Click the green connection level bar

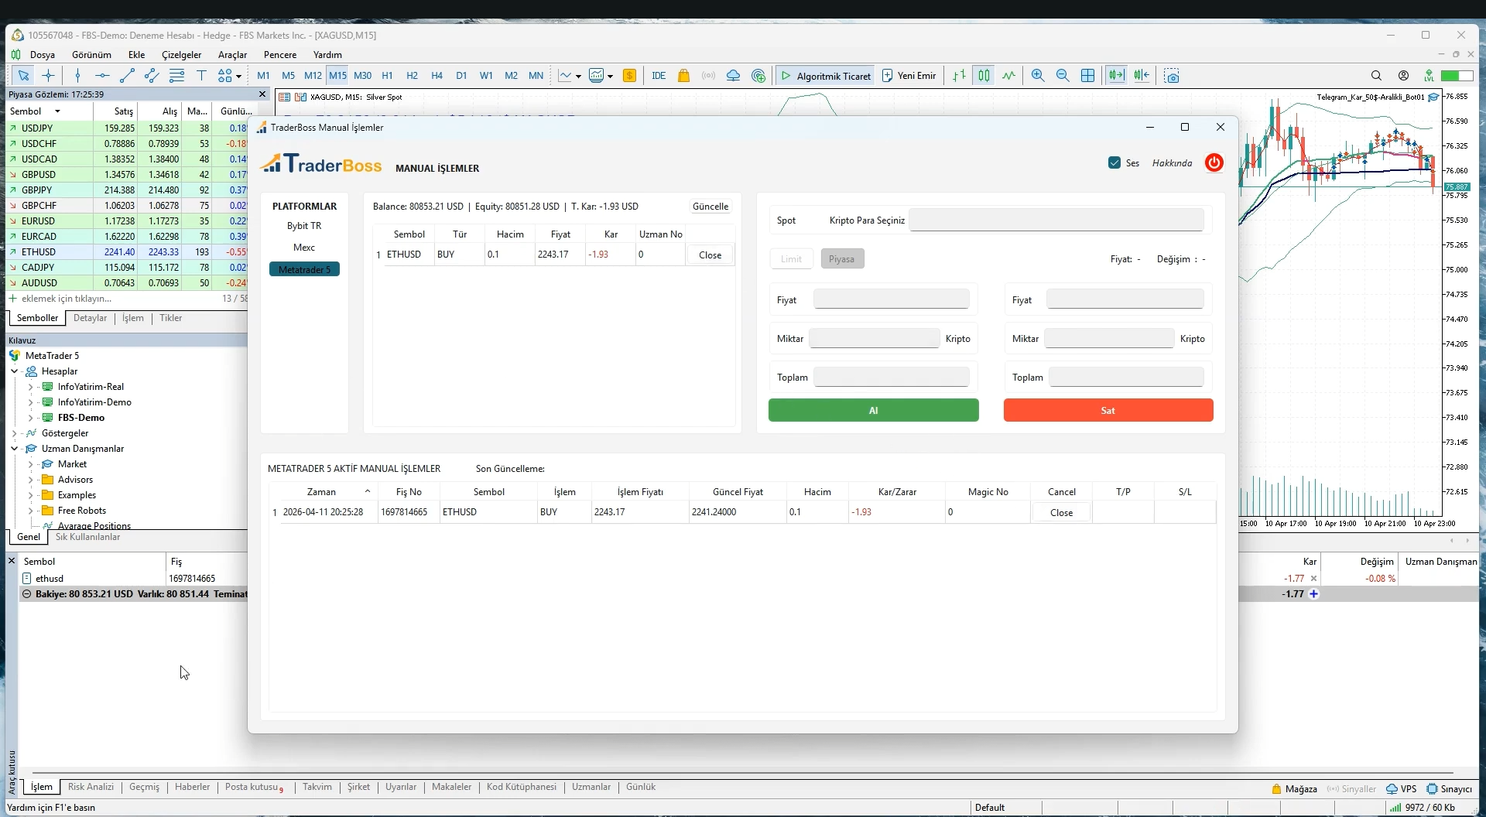[x=1457, y=75]
